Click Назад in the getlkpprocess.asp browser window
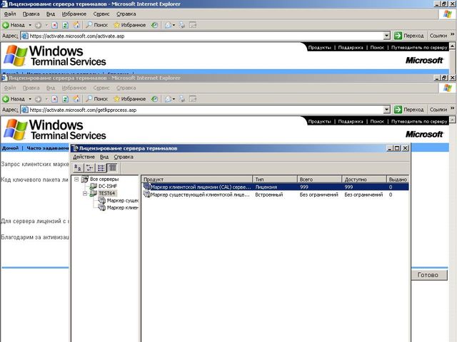Screen dimensions: 457x342 point(14,99)
